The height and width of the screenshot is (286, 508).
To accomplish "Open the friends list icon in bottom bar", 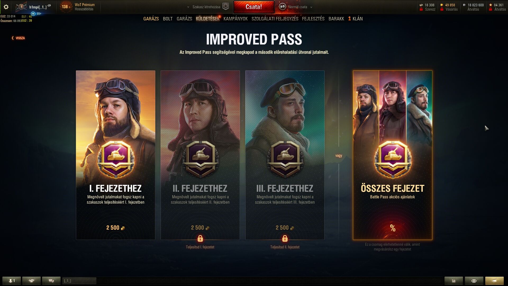I will point(12,281).
